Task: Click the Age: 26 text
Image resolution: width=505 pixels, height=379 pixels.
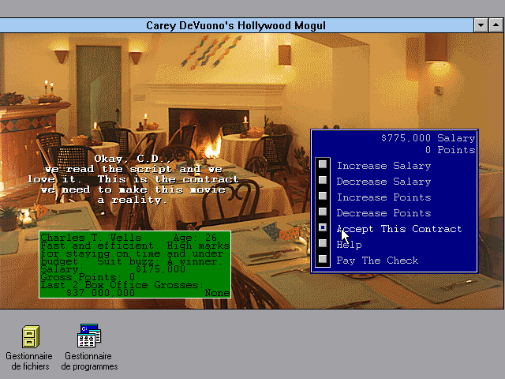Action: [195, 238]
